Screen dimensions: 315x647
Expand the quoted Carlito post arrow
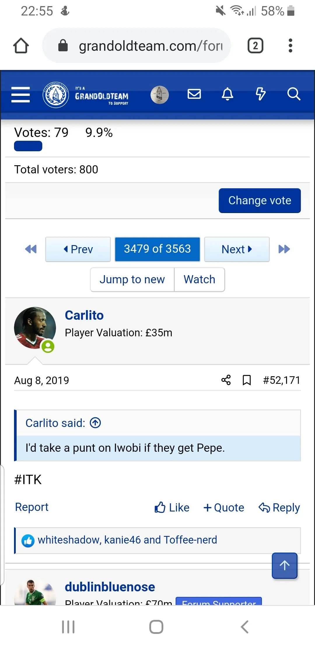pos(95,423)
